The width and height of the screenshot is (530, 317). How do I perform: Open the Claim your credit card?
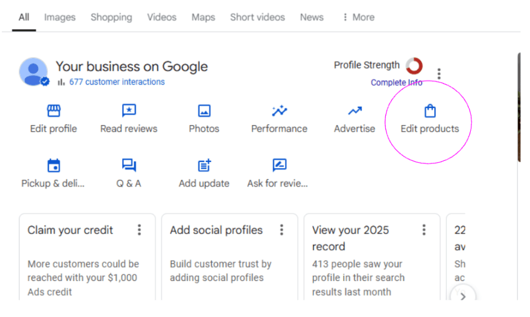coord(87,257)
